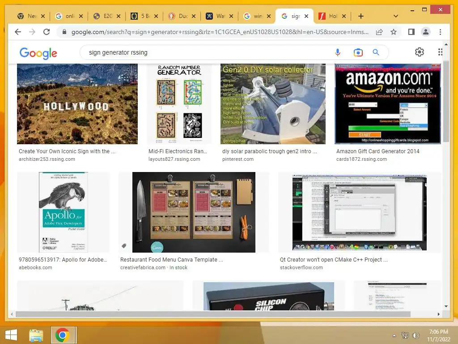458x344 pixels.
Task: Open the Chrome profile avatar
Action: pyautogui.click(x=426, y=32)
